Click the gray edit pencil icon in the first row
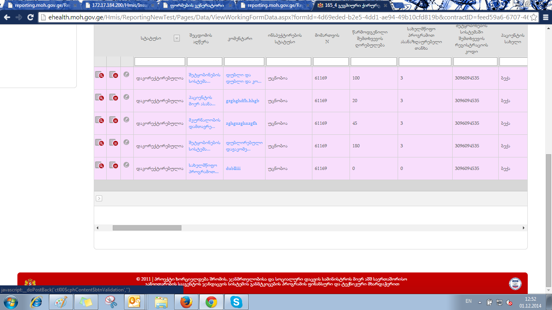 coord(126,74)
